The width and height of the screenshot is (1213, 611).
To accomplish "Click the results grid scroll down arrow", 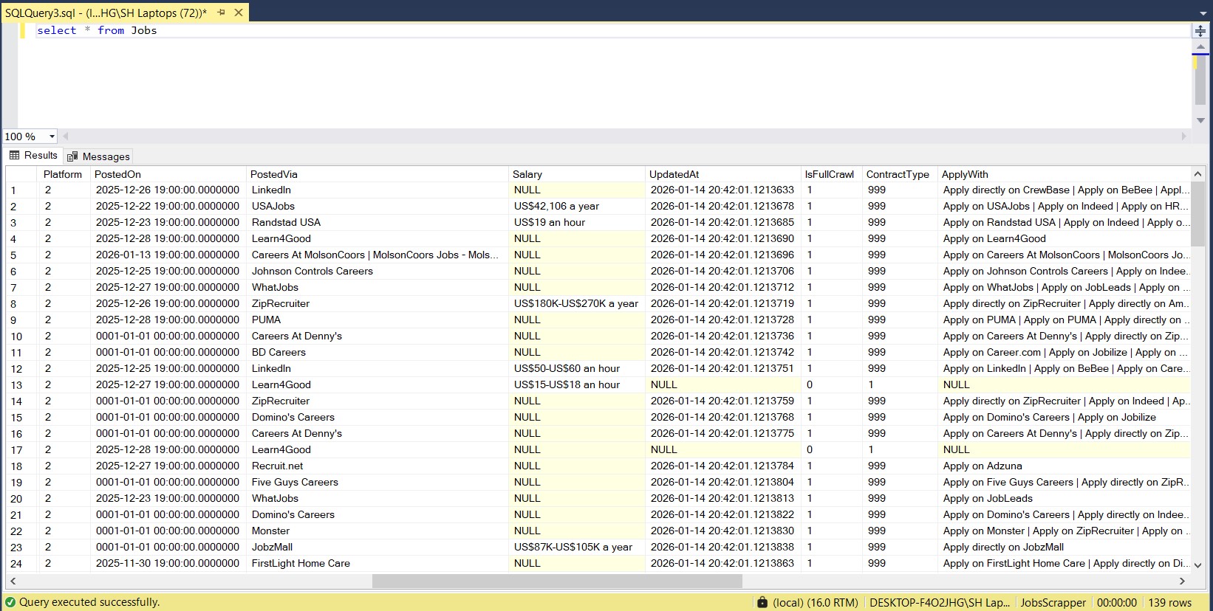I will pyautogui.click(x=1197, y=565).
